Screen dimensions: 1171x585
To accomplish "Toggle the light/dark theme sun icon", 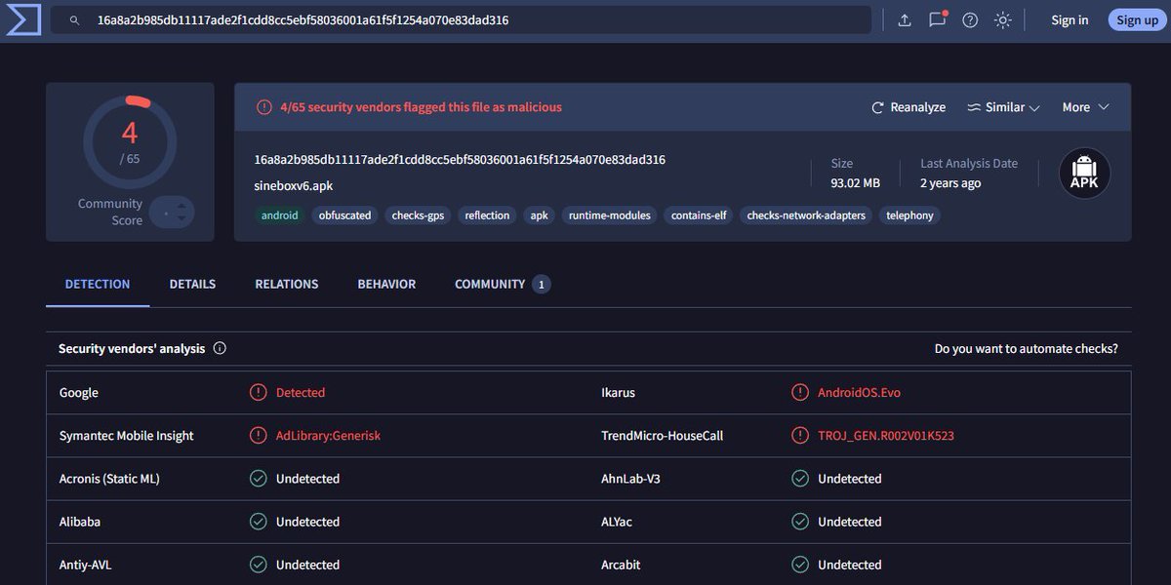I will pyautogui.click(x=1002, y=20).
